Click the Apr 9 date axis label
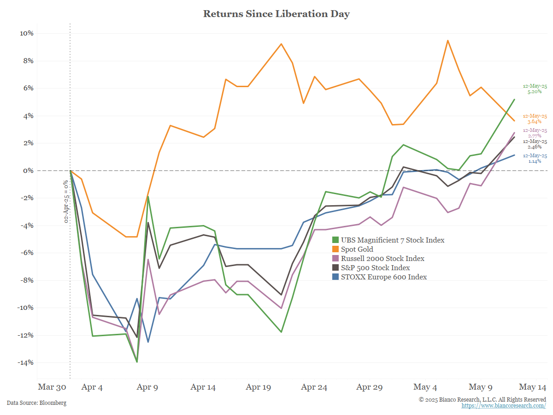This screenshot has height=415, width=553. [x=147, y=387]
